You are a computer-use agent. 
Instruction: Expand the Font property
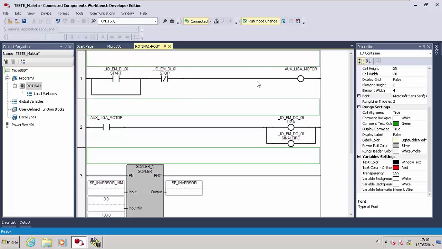(359, 96)
